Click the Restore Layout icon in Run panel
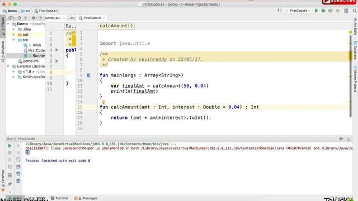358x201 pixels. 10,175
